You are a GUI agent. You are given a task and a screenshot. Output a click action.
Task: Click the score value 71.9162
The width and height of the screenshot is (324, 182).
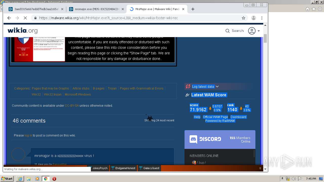198,110
